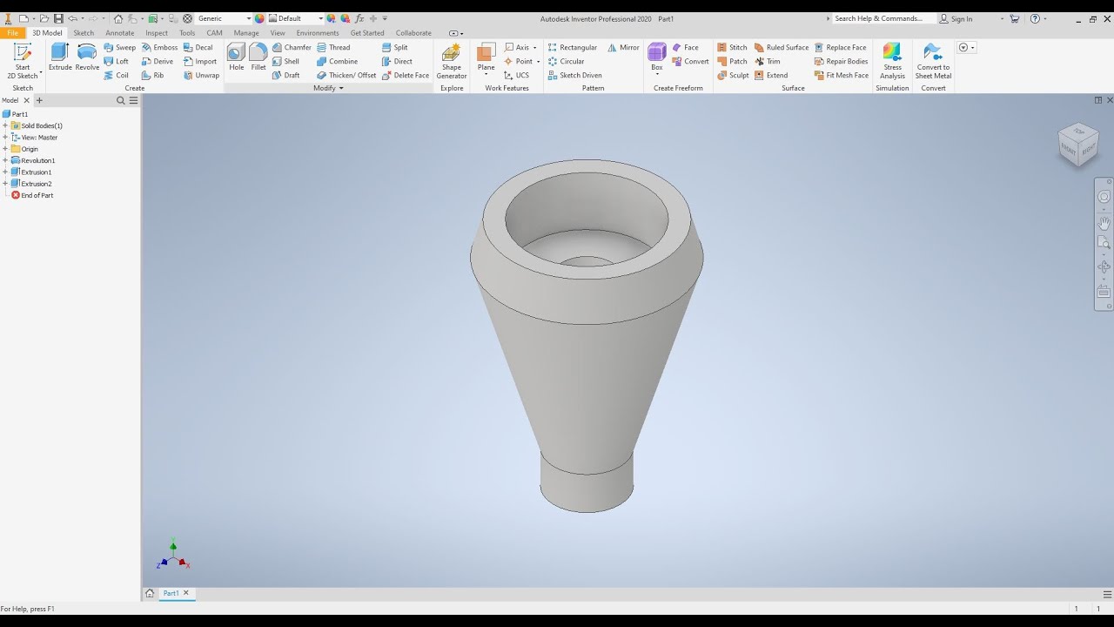Select the Coil tool

tap(116, 76)
